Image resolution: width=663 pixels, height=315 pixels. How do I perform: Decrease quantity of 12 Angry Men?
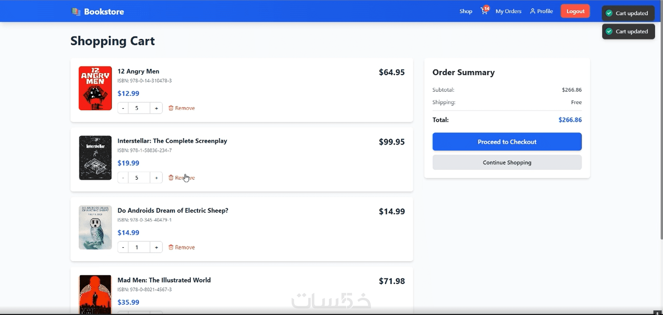coord(123,108)
